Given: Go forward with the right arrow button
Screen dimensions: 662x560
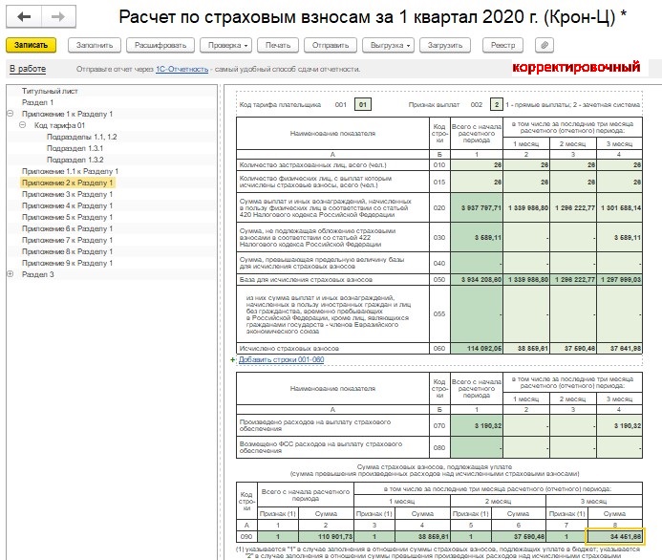Looking at the screenshot, I should point(58,17).
